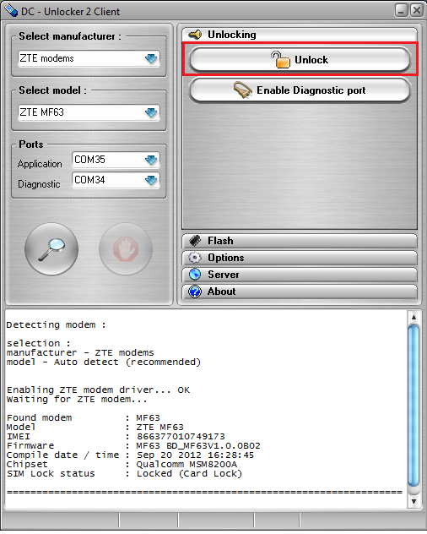
Task: Click the globe icon beside Server
Action: [x=195, y=275]
